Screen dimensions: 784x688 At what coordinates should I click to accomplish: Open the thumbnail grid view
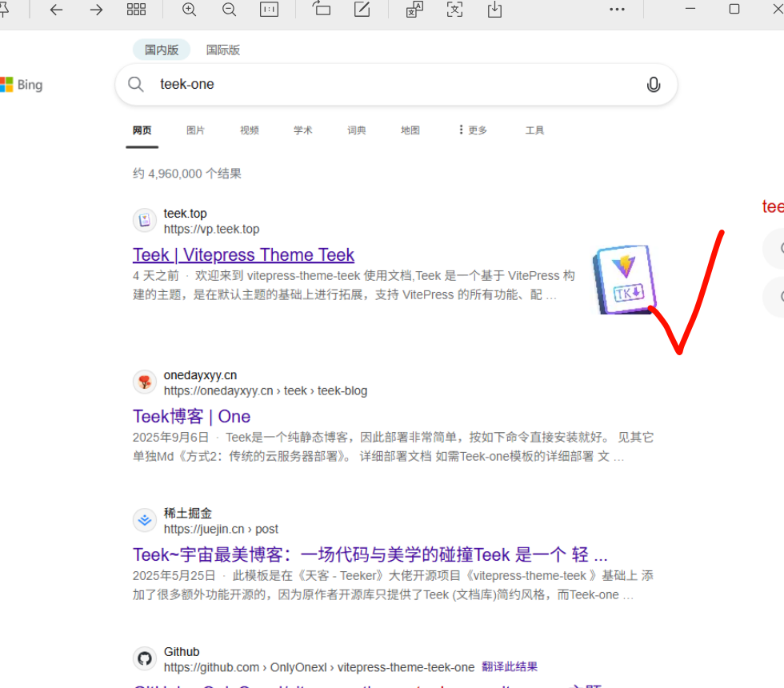click(x=136, y=10)
